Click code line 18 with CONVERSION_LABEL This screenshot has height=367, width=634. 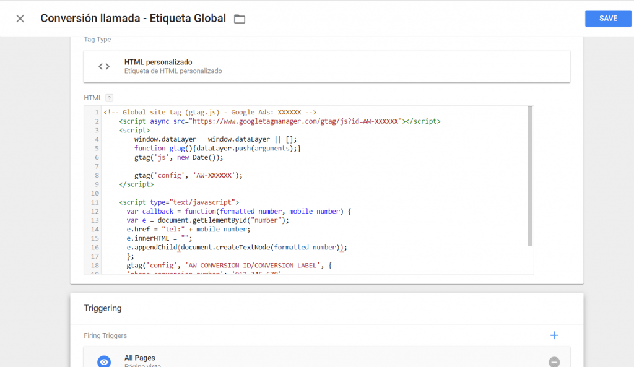[x=229, y=266]
